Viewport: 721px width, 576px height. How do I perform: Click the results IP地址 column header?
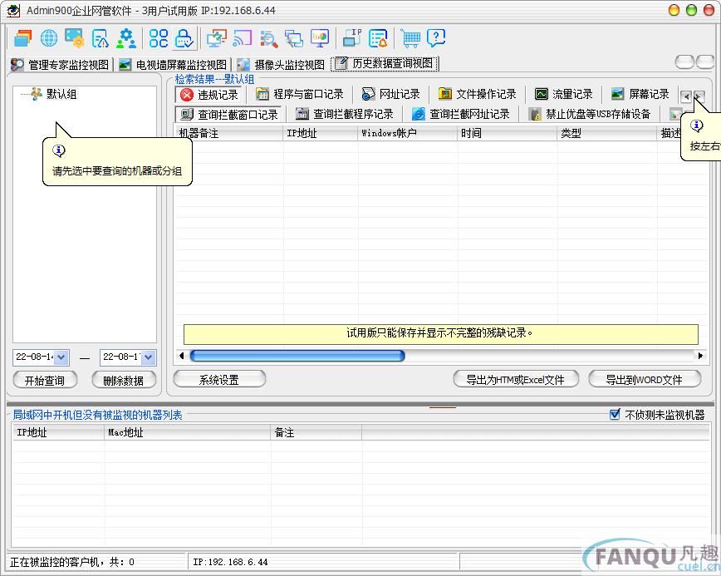320,134
